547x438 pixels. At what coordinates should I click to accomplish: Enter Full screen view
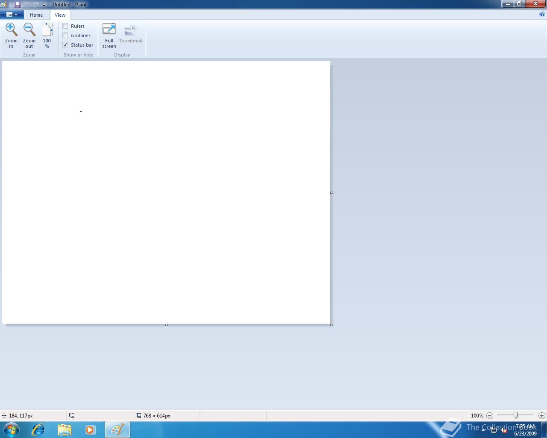pyautogui.click(x=109, y=36)
